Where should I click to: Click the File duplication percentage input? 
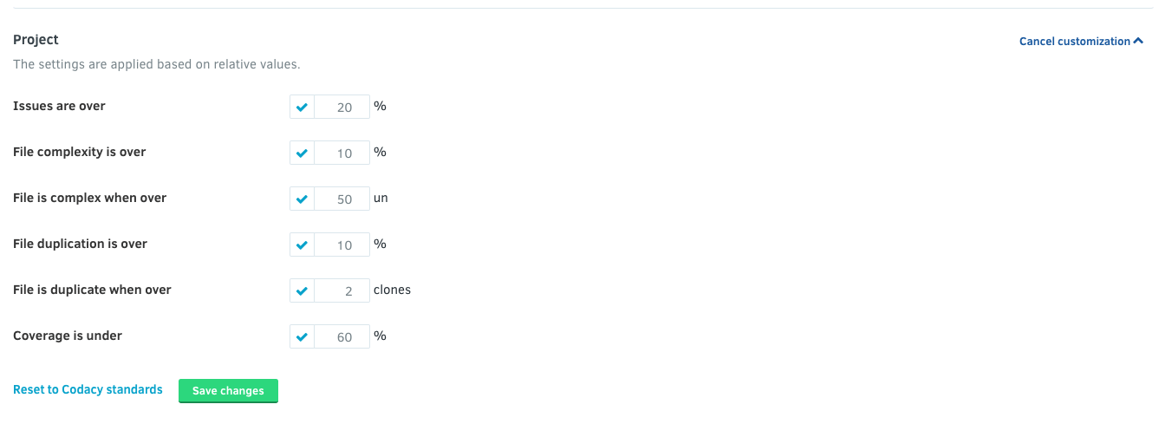point(342,245)
